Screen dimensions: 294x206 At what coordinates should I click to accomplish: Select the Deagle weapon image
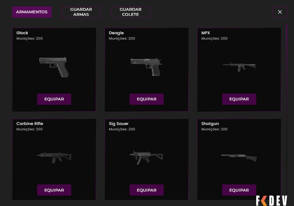pos(146,67)
